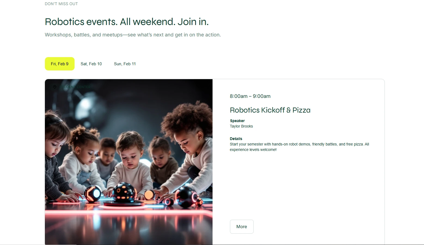
Task: Open the Sun, Feb 11 tab
Action: [125, 64]
